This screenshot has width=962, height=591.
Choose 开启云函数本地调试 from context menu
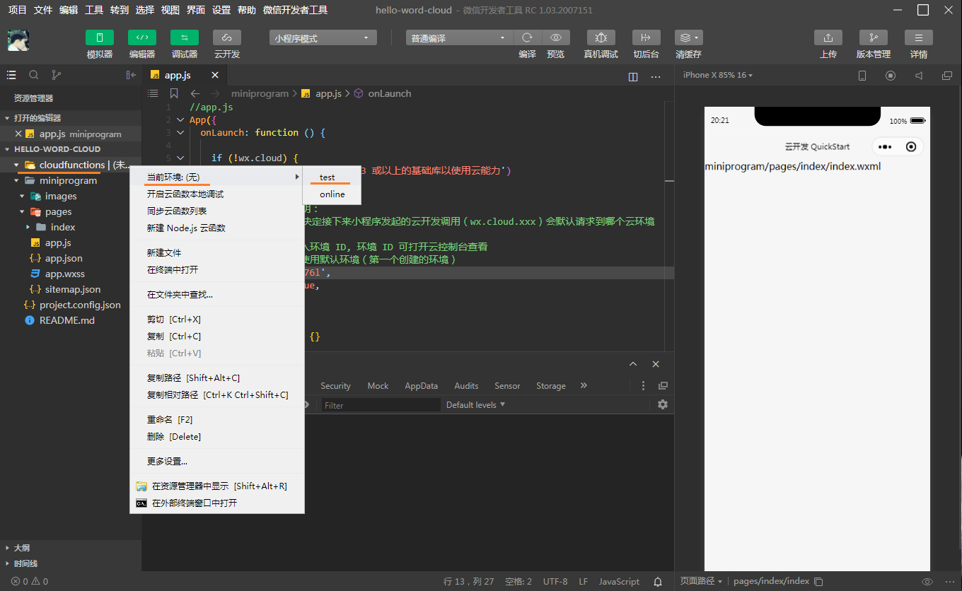pyautogui.click(x=217, y=194)
